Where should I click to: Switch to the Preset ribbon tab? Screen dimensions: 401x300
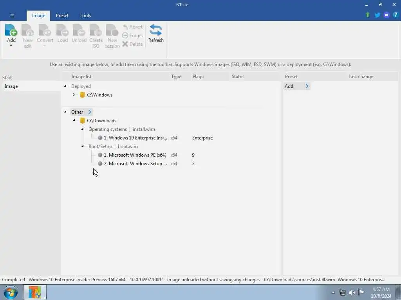pyautogui.click(x=62, y=16)
